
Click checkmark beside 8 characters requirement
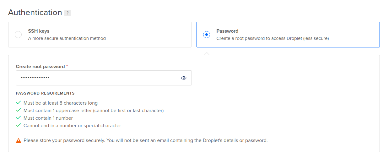coord(18,103)
